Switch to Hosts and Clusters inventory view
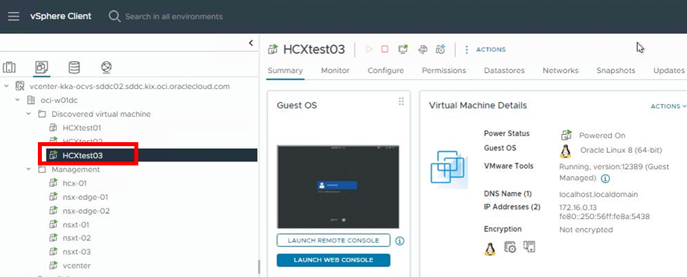Screen dimensions: 687x277 tap(9, 67)
